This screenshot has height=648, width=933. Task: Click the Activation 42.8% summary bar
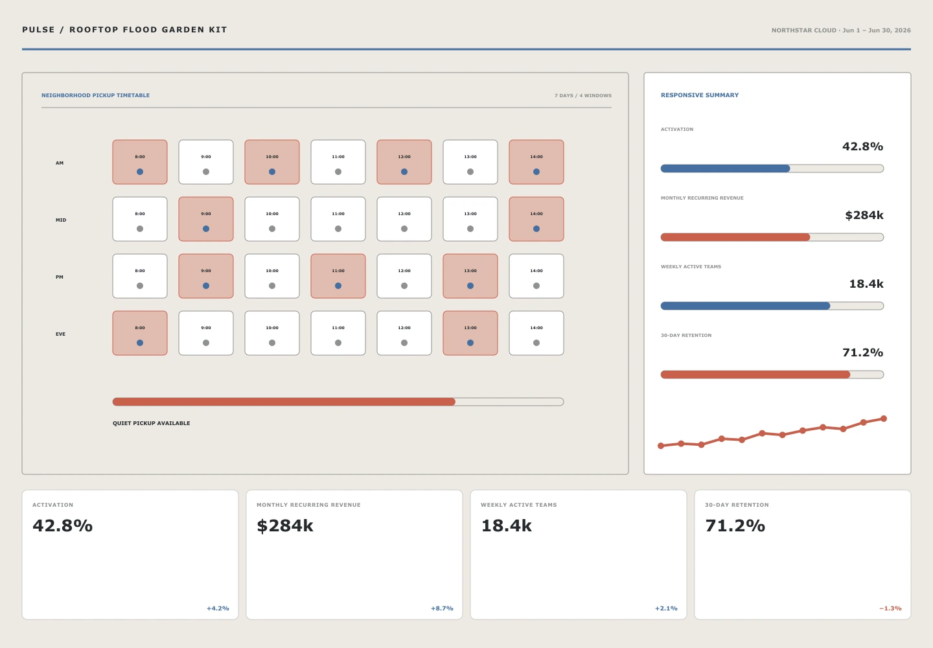(x=772, y=168)
